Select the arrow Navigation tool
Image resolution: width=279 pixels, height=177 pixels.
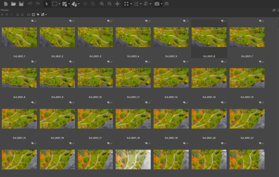pos(47,4)
